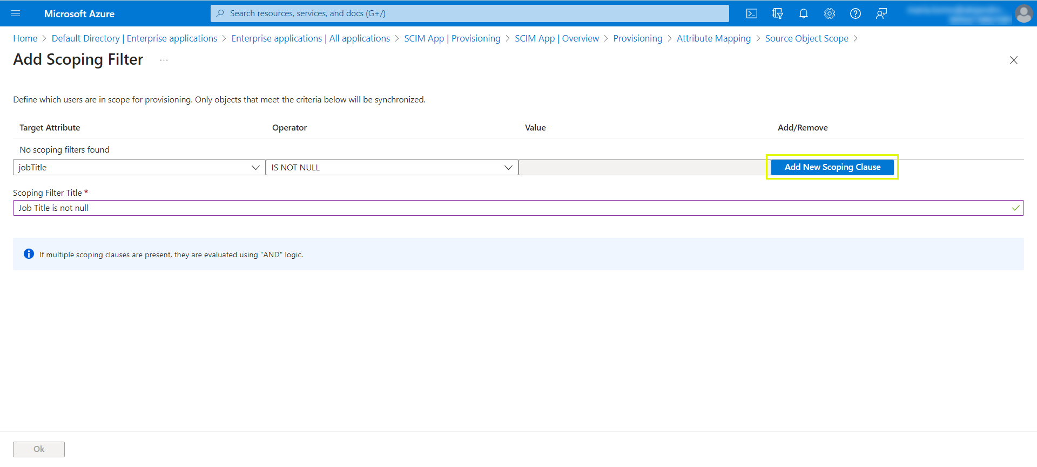Open SCIM App Overview breadcrumb
Viewport: 1037px width, 467px height.
click(557, 38)
